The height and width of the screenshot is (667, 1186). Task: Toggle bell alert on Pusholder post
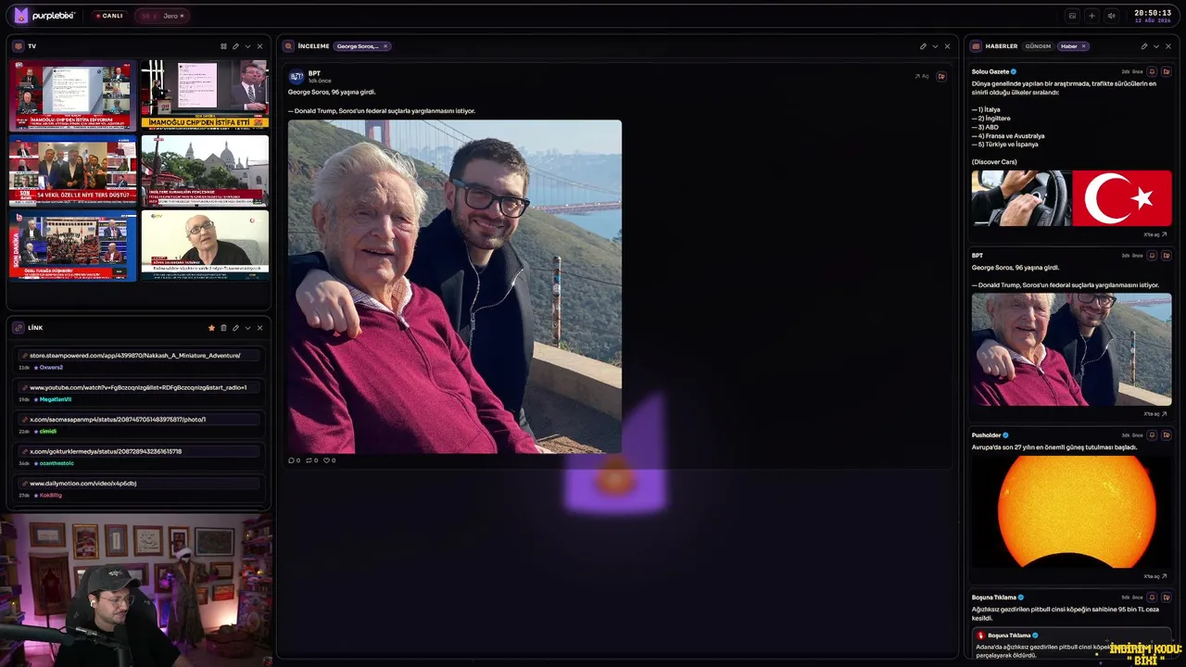pyautogui.click(x=1152, y=435)
